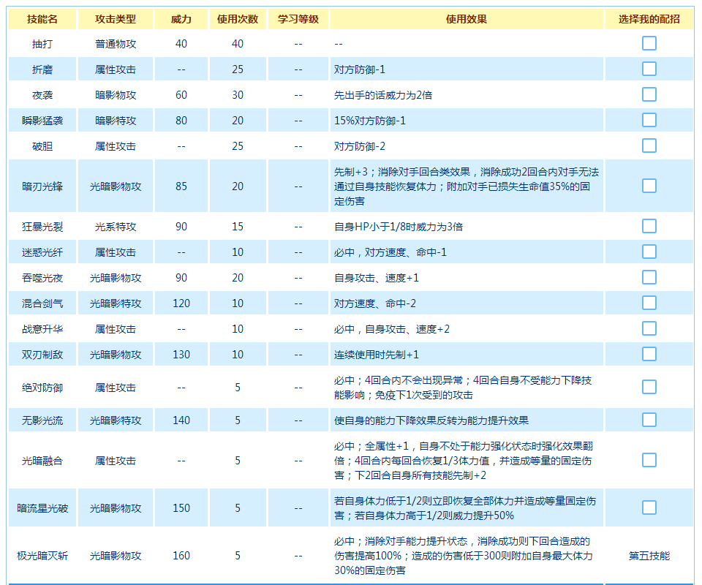Click the effect text 对方速度、命中-2
Image resolution: width=702 pixels, height=585 pixels.
[374, 303]
